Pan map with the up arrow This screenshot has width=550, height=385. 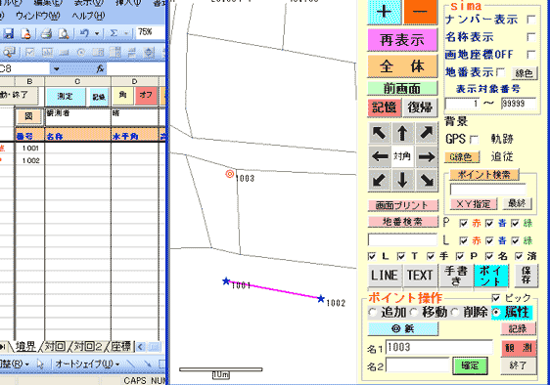click(402, 133)
